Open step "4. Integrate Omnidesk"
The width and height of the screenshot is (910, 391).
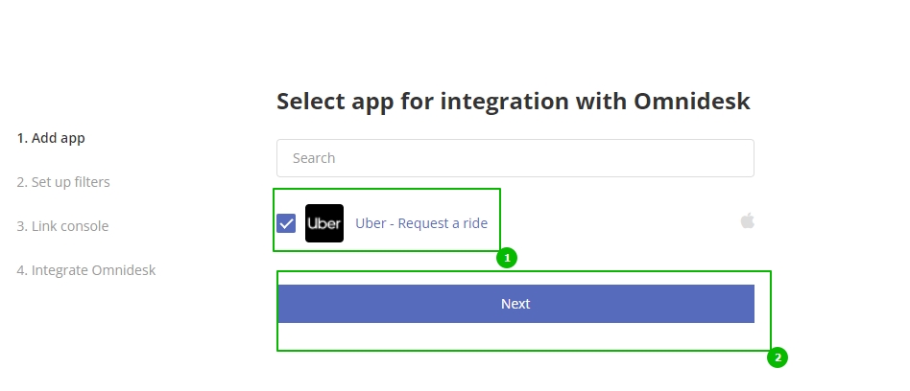(x=85, y=270)
